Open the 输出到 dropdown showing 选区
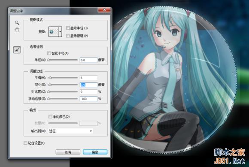This screenshot has height=167, width=249. (x=70, y=131)
